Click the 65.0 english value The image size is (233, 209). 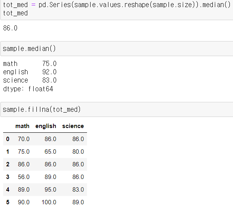coord(50,152)
